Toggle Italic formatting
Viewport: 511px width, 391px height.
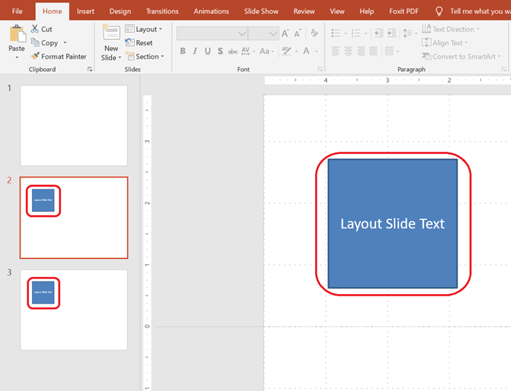194,51
